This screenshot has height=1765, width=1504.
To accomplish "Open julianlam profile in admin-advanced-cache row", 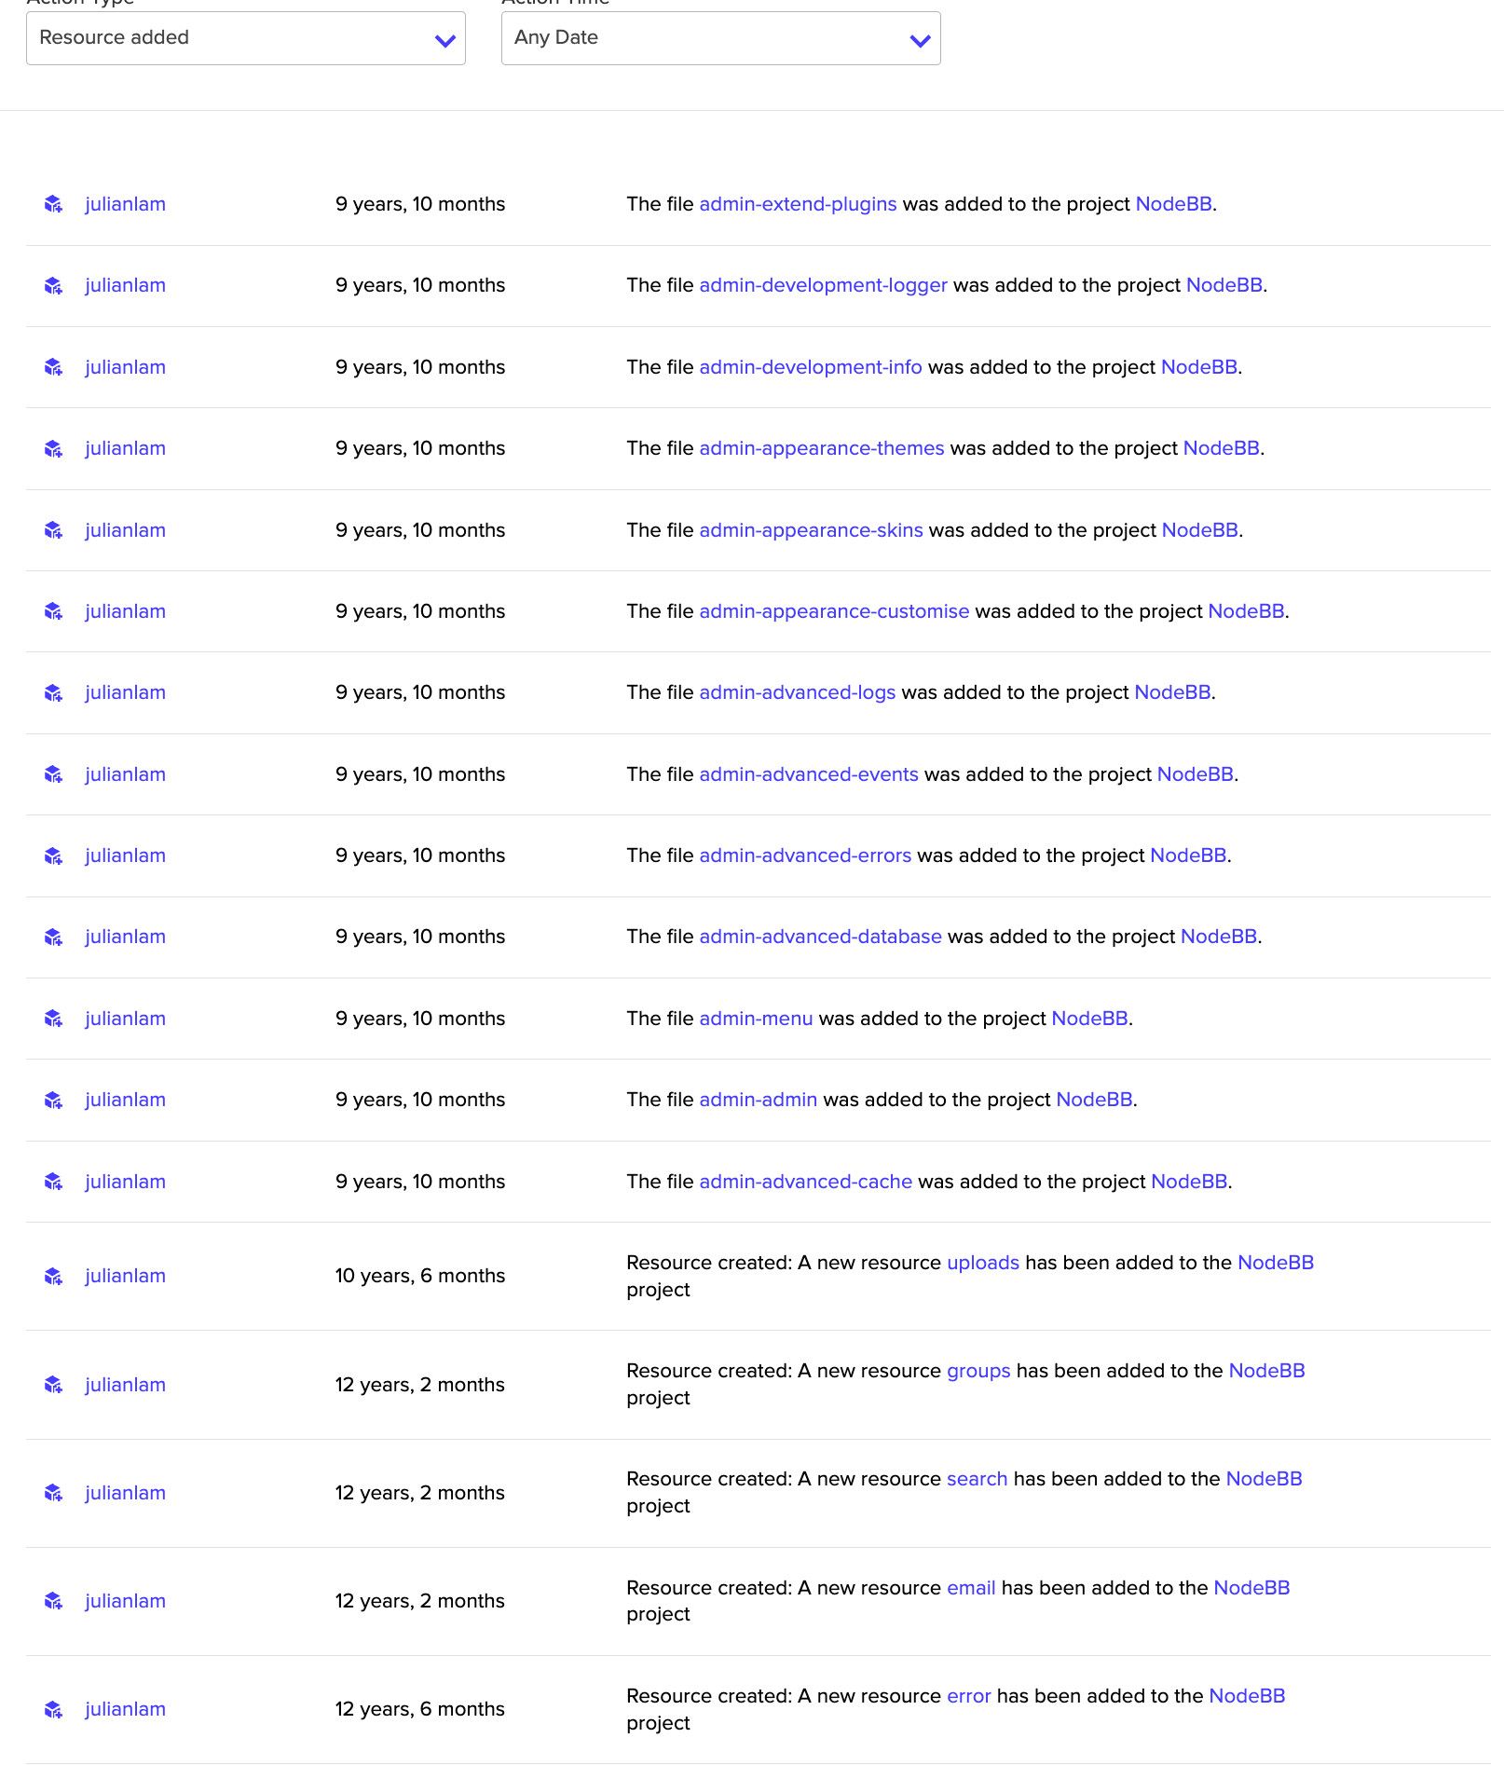I will [125, 1182].
